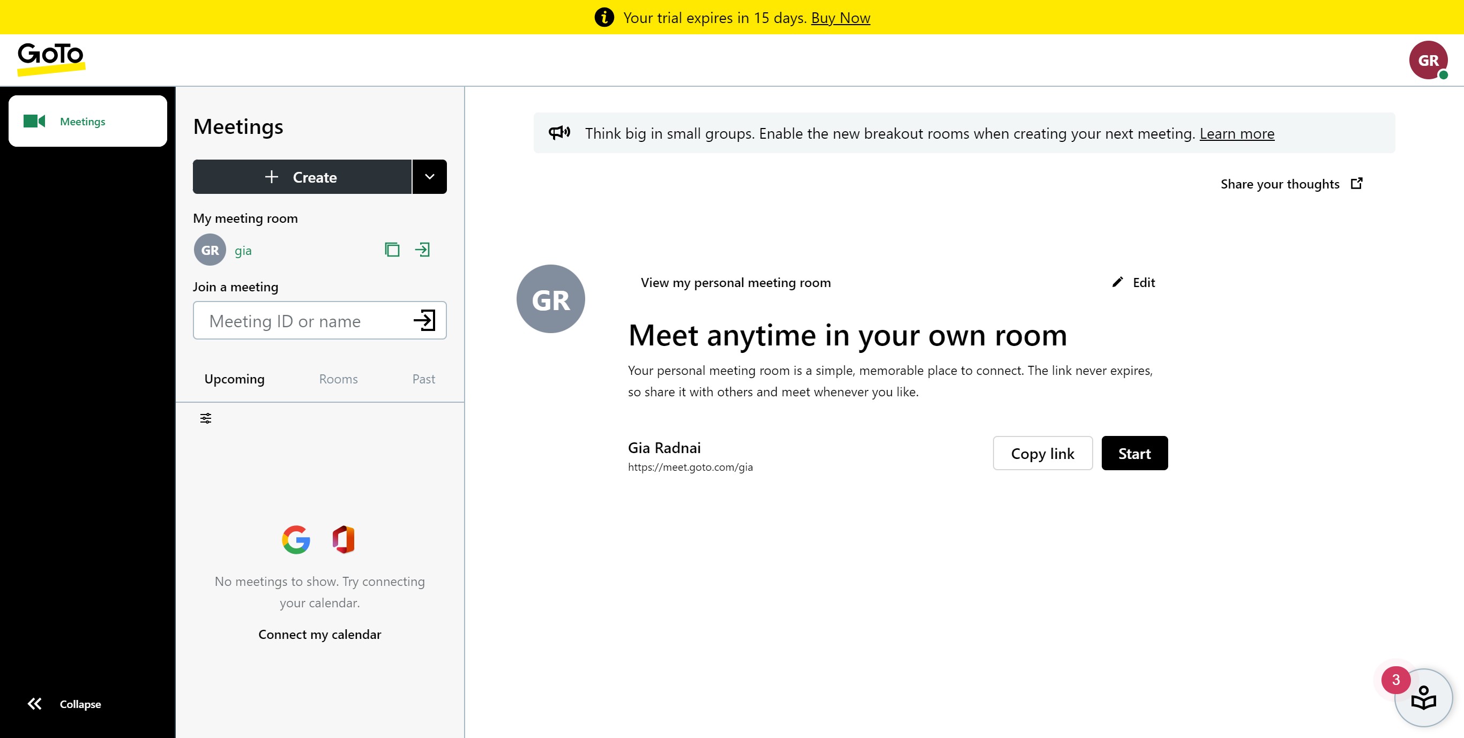The height and width of the screenshot is (738, 1464).
Task: Switch to the Past tab
Action: pos(423,379)
